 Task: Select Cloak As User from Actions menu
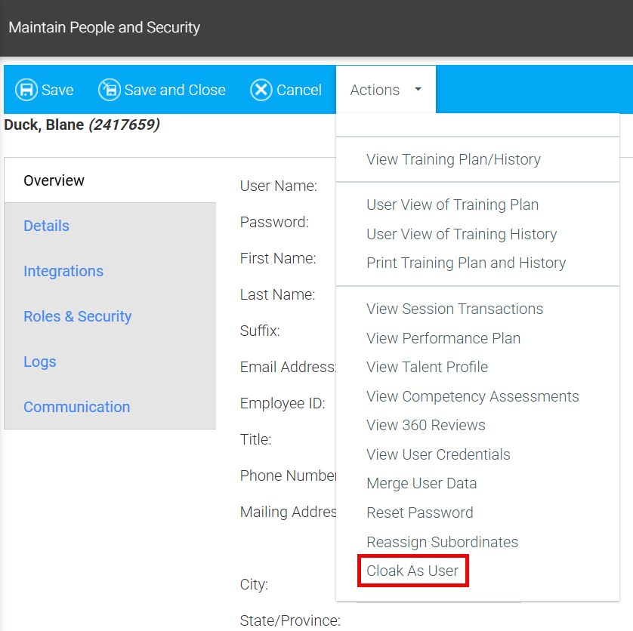point(412,571)
